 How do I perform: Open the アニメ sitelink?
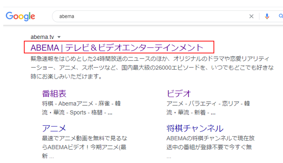54,128
